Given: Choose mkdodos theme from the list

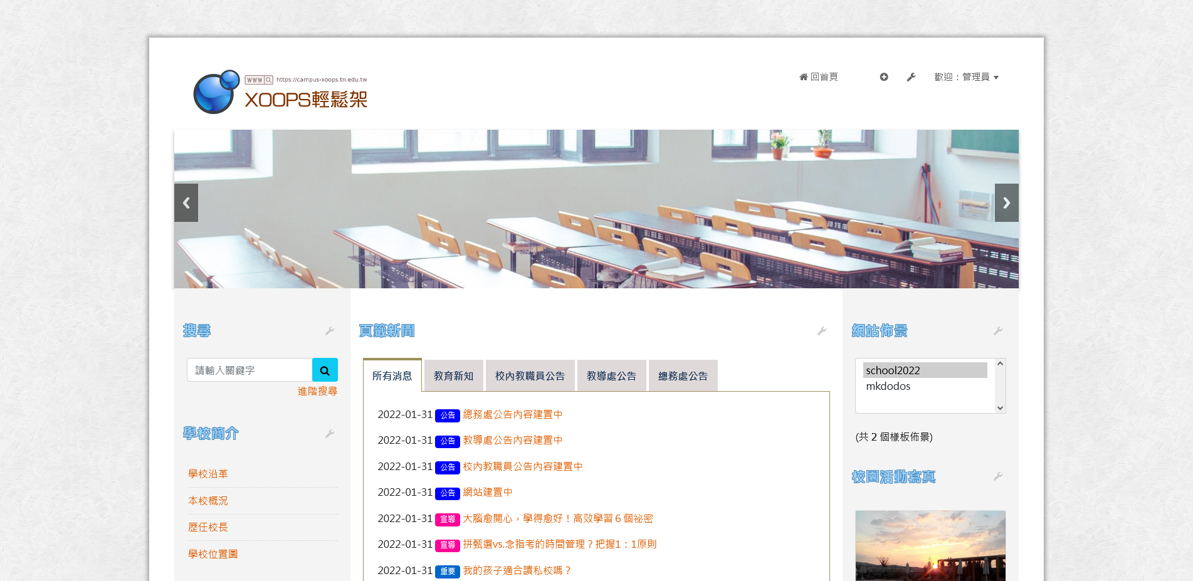Looking at the screenshot, I should (x=888, y=387).
